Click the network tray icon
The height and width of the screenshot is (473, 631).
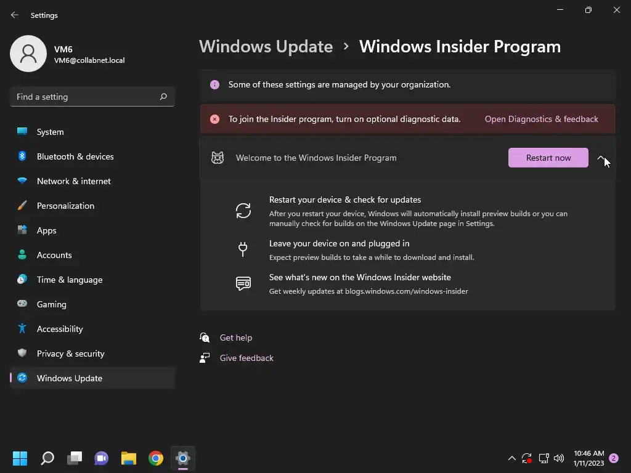click(543, 458)
